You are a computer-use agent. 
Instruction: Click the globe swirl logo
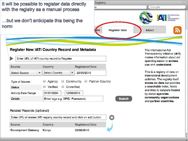point(146,18)
